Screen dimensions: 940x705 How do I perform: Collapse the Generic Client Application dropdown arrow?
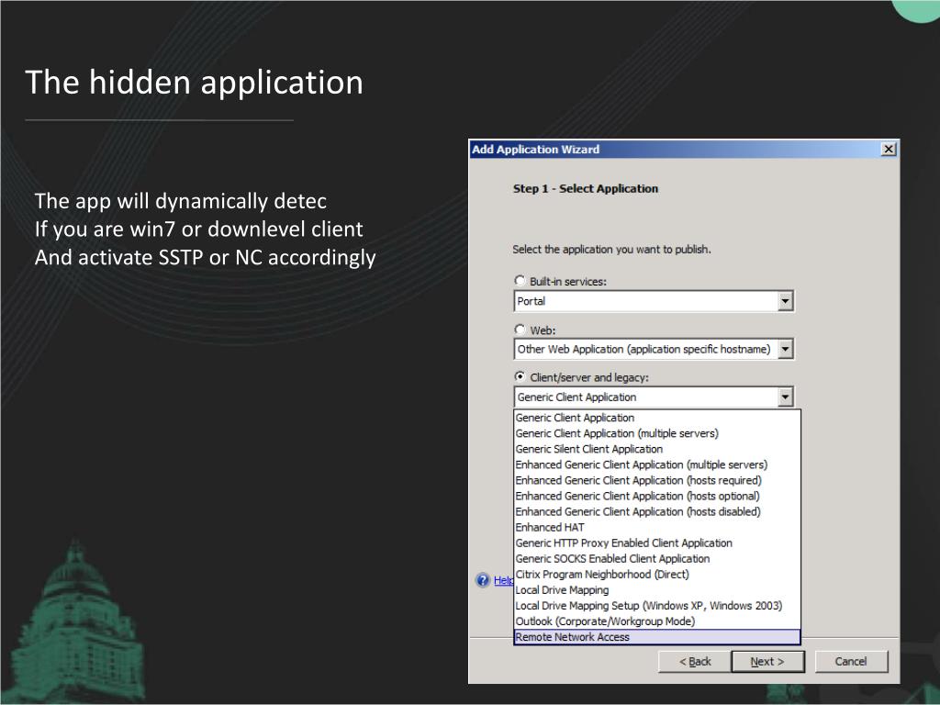tap(786, 397)
